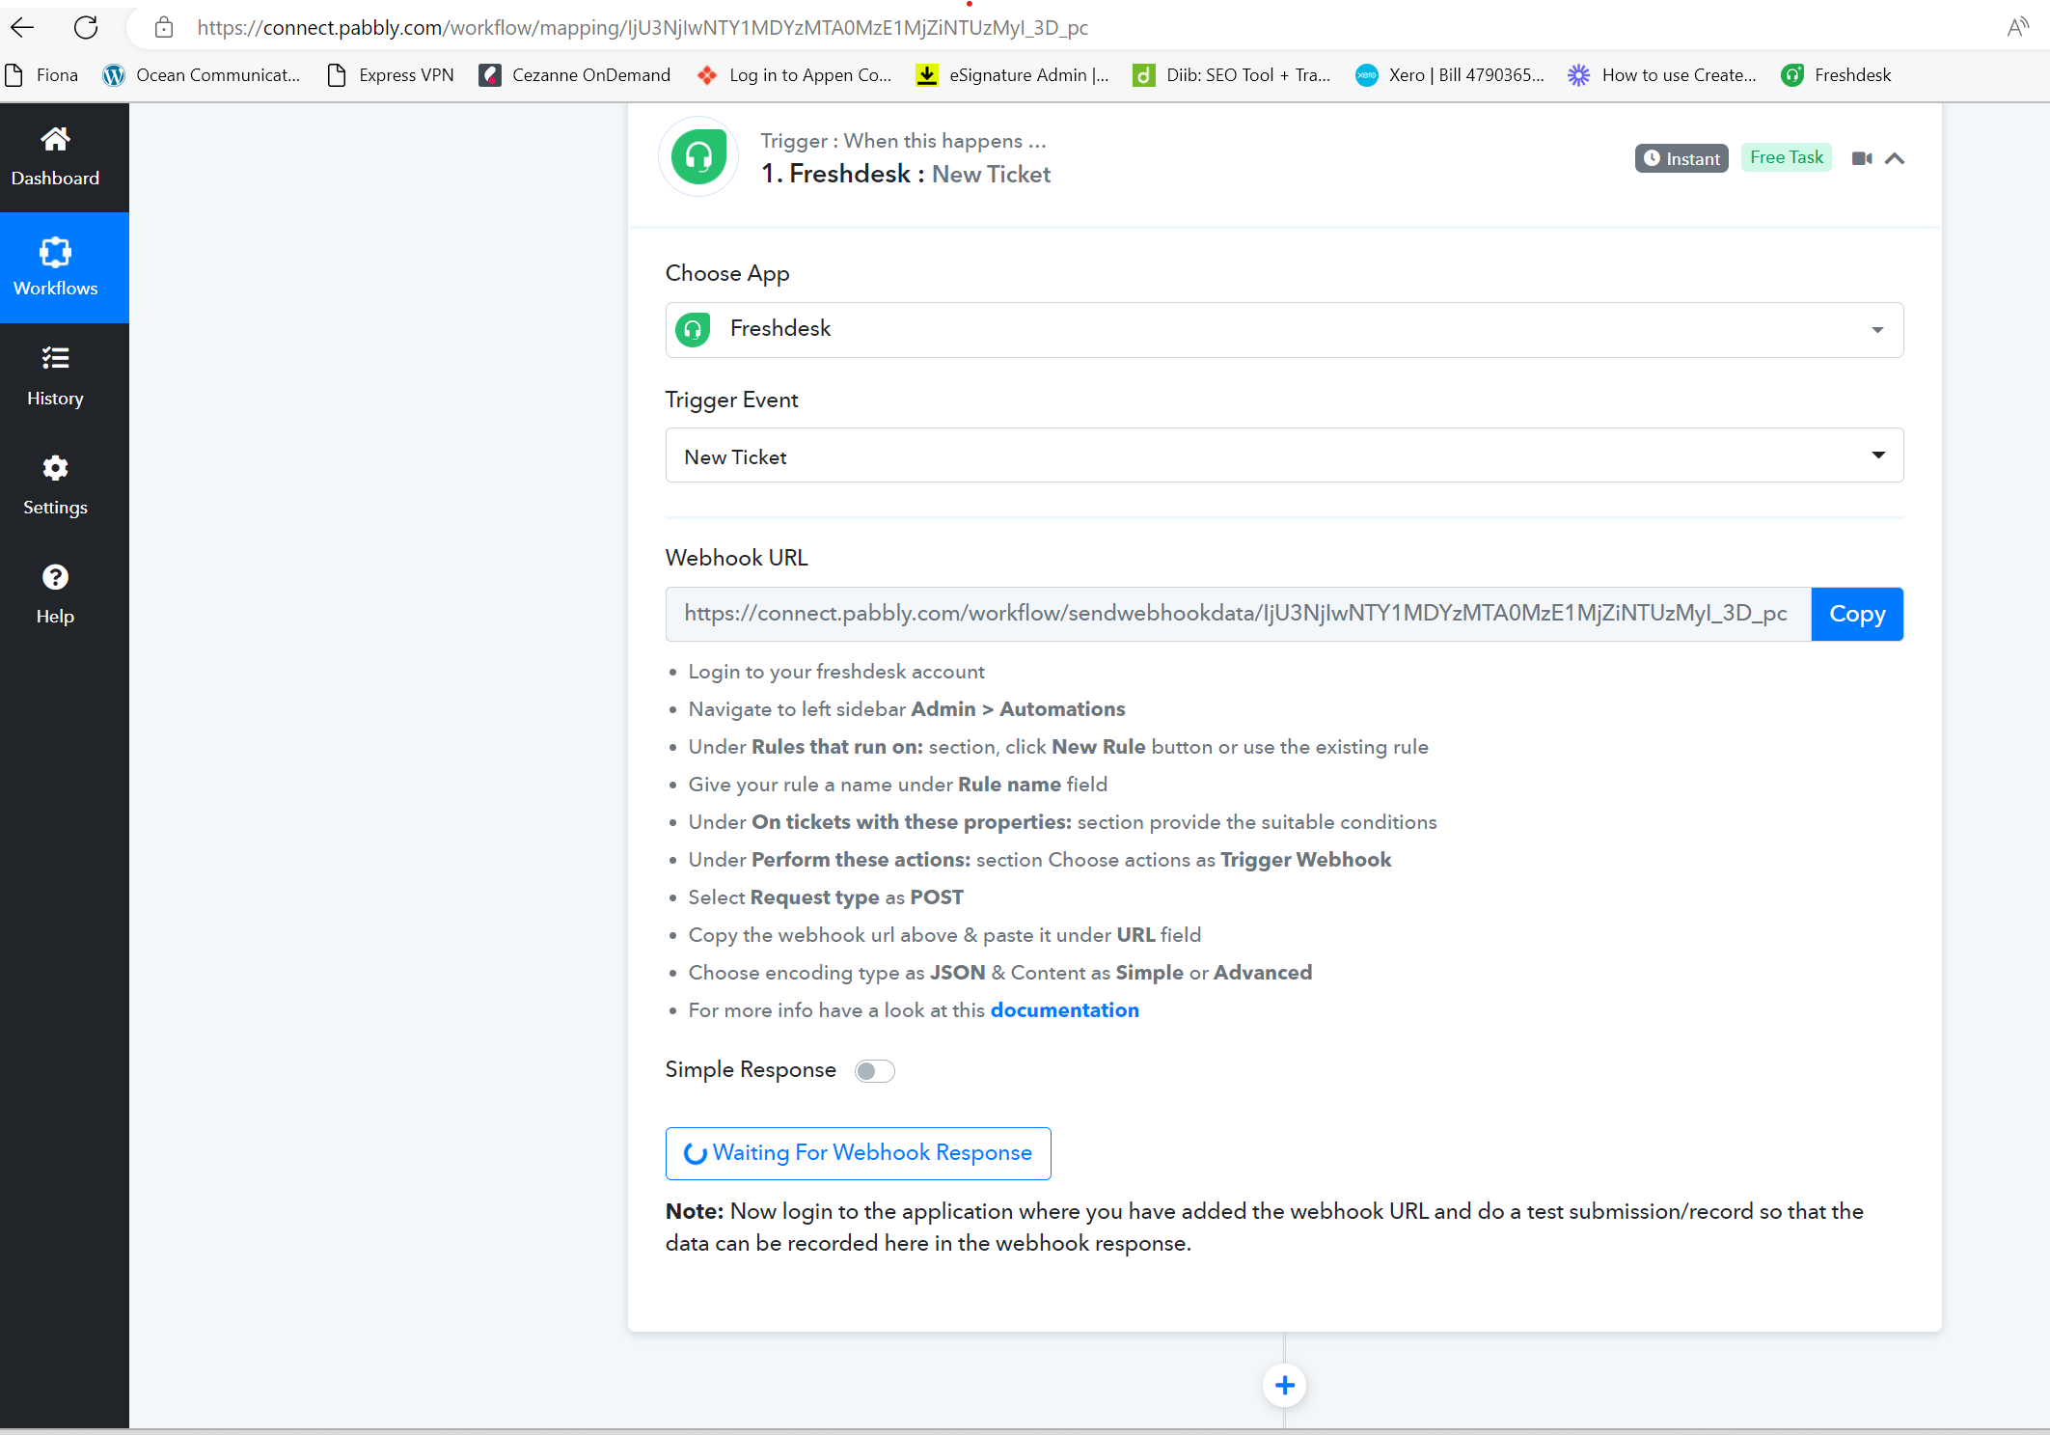
Task: Toggle the Simple Response switch
Action: point(875,1071)
